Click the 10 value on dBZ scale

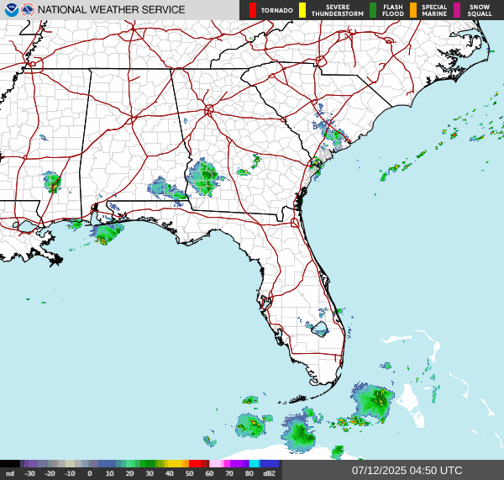pyautogui.click(x=109, y=473)
